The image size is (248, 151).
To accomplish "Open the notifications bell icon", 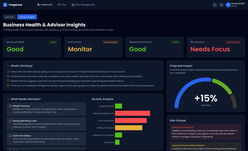I will [221, 5].
